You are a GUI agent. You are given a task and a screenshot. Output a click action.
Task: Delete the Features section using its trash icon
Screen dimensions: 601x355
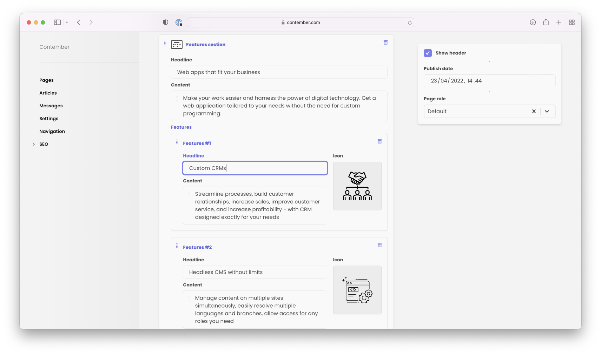tap(385, 42)
